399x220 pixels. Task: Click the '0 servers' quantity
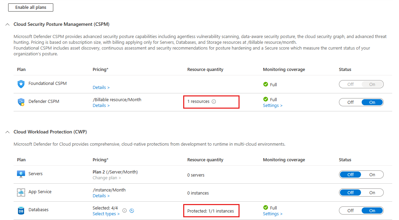[196, 175]
